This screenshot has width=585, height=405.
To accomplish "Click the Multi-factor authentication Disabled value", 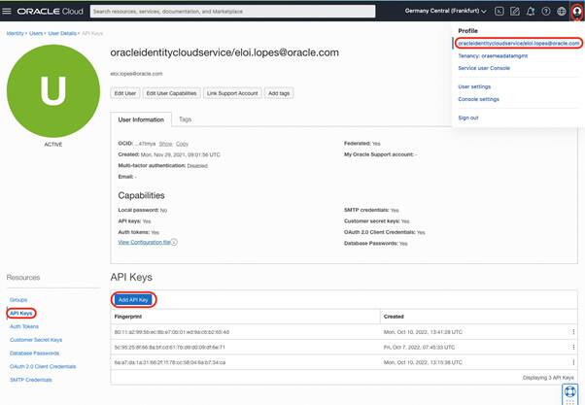I will click(197, 166).
